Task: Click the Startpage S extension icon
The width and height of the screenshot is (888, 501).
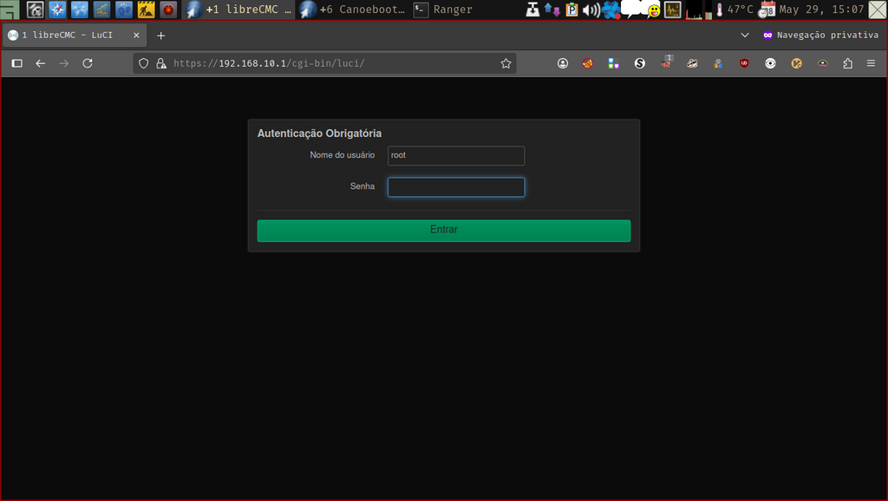Action: [639, 63]
